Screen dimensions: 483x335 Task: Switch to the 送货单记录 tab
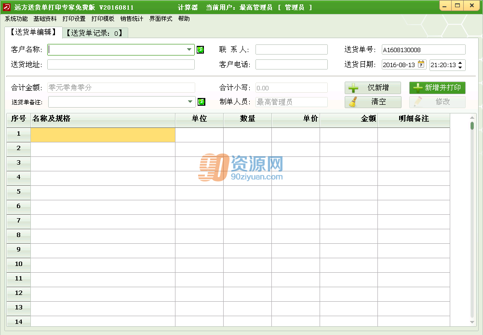[x=95, y=33]
